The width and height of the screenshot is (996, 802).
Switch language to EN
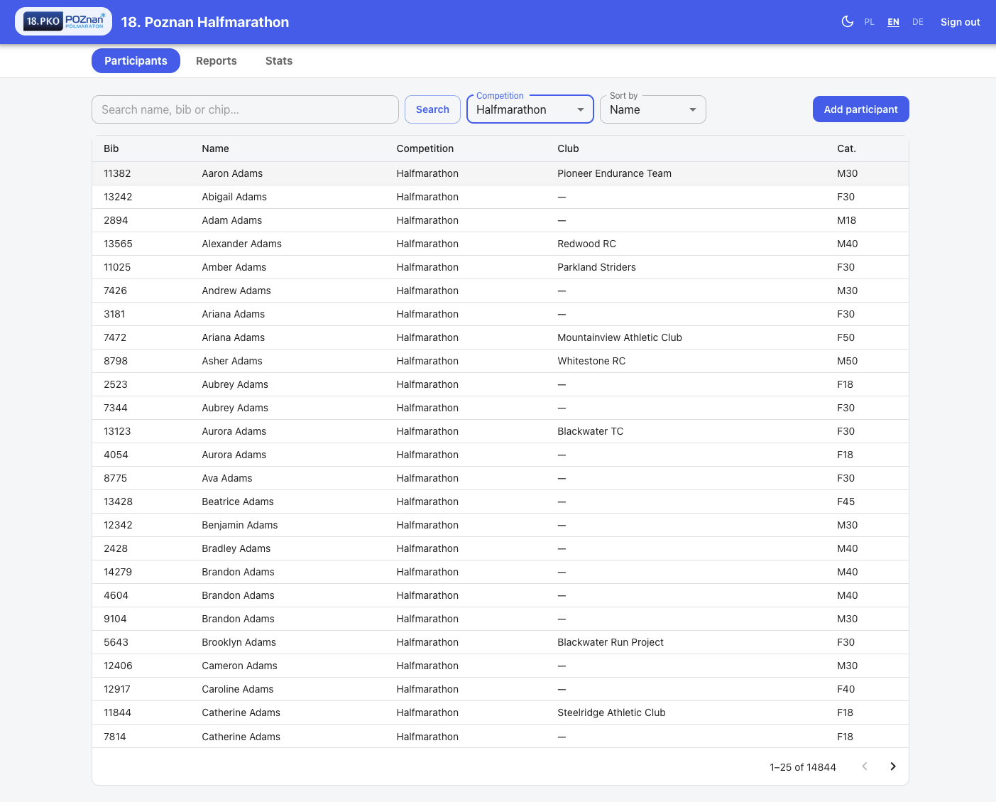pos(893,22)
